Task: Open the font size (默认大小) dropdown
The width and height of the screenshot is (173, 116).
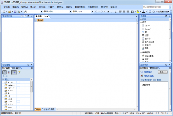Action: (x=82, y=12)
